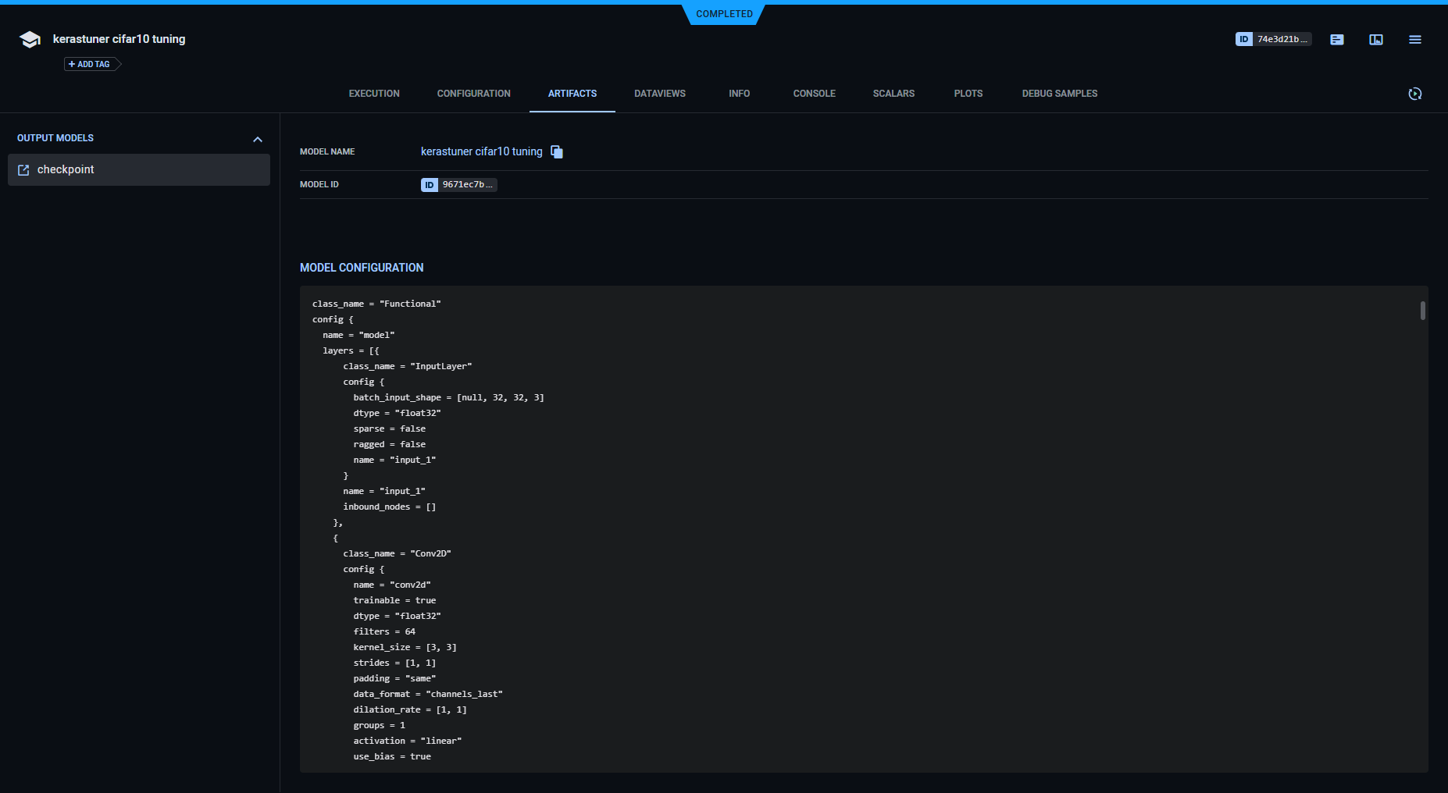1448x793 pixels.
Task: Open the experiment details description icon
Action: click(x=1336, y=40)
